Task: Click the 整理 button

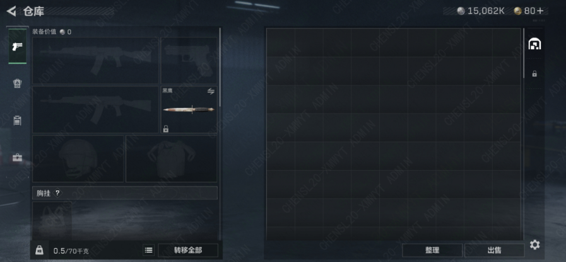Action: point(432,250)
